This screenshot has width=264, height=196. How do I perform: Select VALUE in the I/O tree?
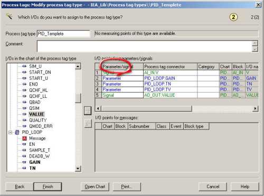[36, 114]
